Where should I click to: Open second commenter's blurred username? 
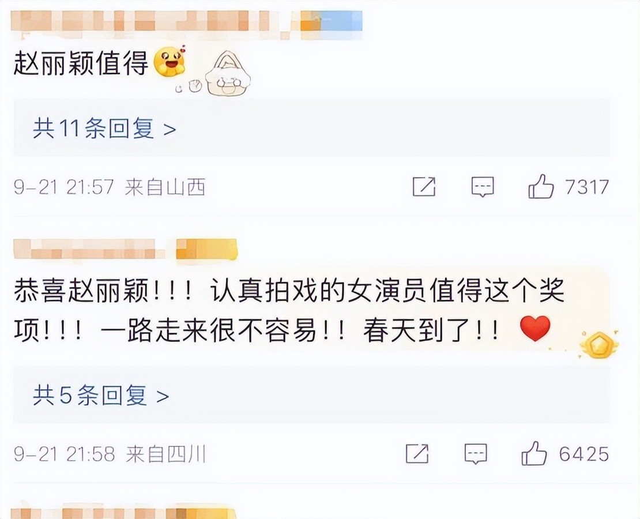click(x=89, y=250)
